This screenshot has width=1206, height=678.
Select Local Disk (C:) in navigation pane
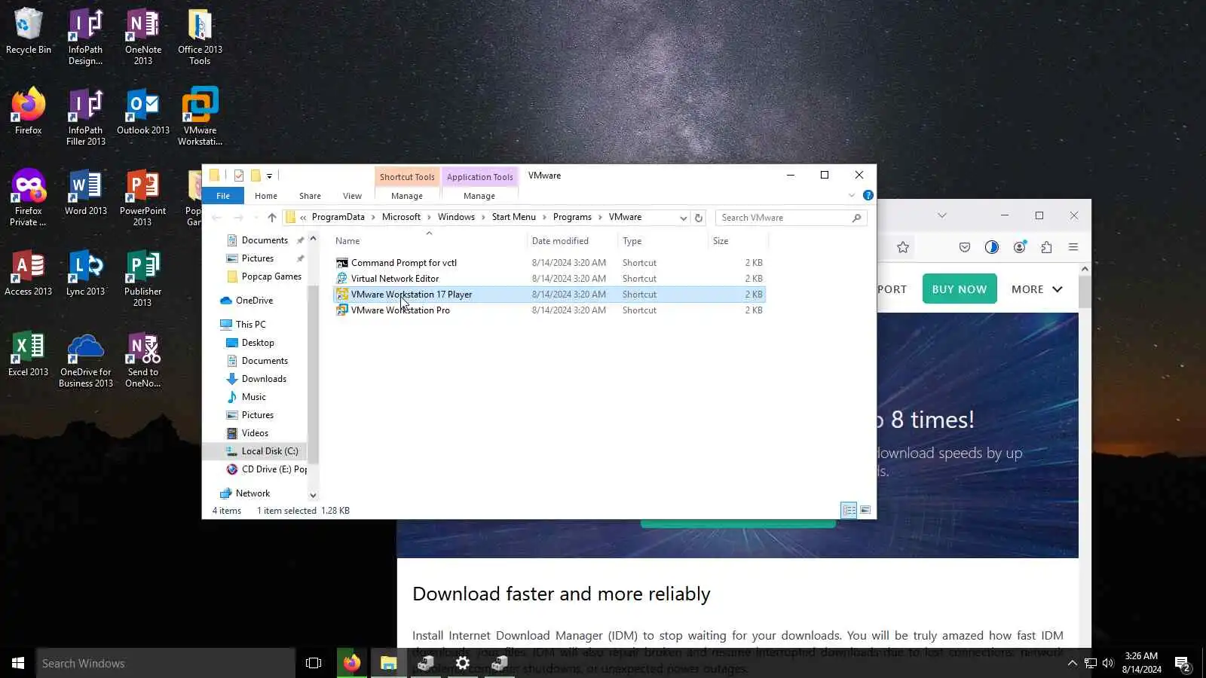[262, 451]
